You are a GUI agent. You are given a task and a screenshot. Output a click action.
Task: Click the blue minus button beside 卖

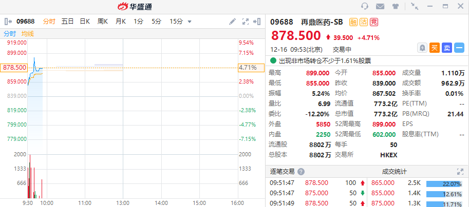tap(459, 48)
